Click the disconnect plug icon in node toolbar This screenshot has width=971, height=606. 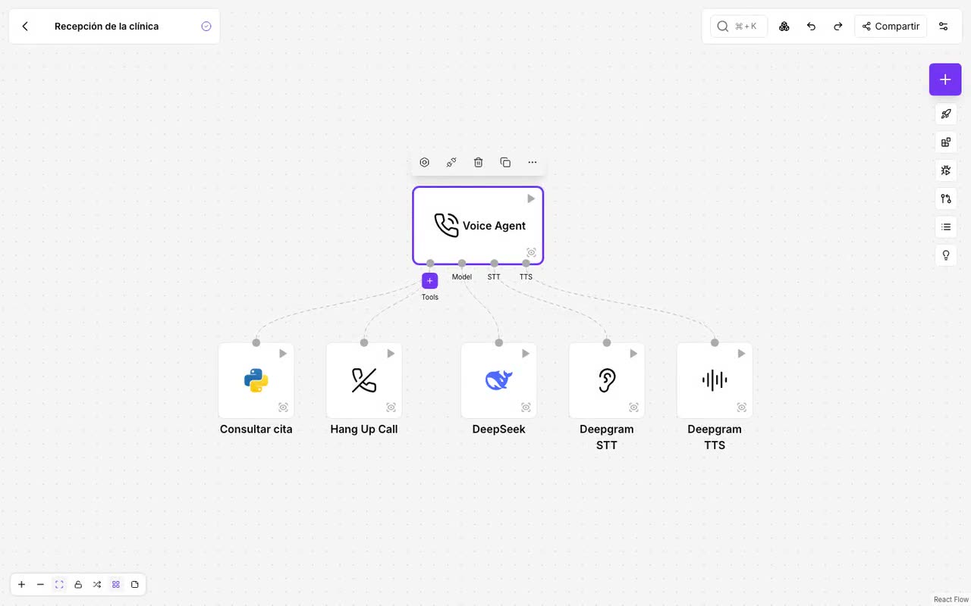click(x=451, y=162)
